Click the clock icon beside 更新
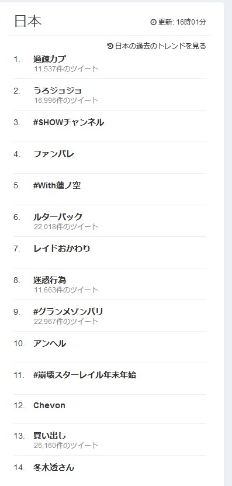 (153, 22)
